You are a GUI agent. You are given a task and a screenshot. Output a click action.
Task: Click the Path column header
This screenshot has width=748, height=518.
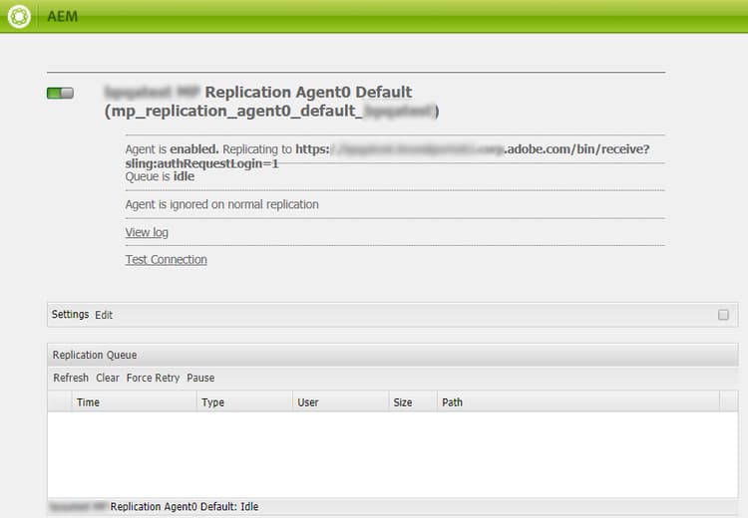click(452, 402)
